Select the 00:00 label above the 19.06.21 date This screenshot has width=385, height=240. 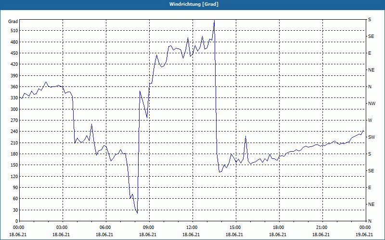pyautogui.click(x=365, y=228)
